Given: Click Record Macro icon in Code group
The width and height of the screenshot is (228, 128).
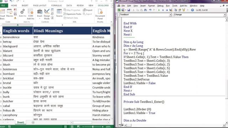Looking at the screenshot, I should [15, 10].
